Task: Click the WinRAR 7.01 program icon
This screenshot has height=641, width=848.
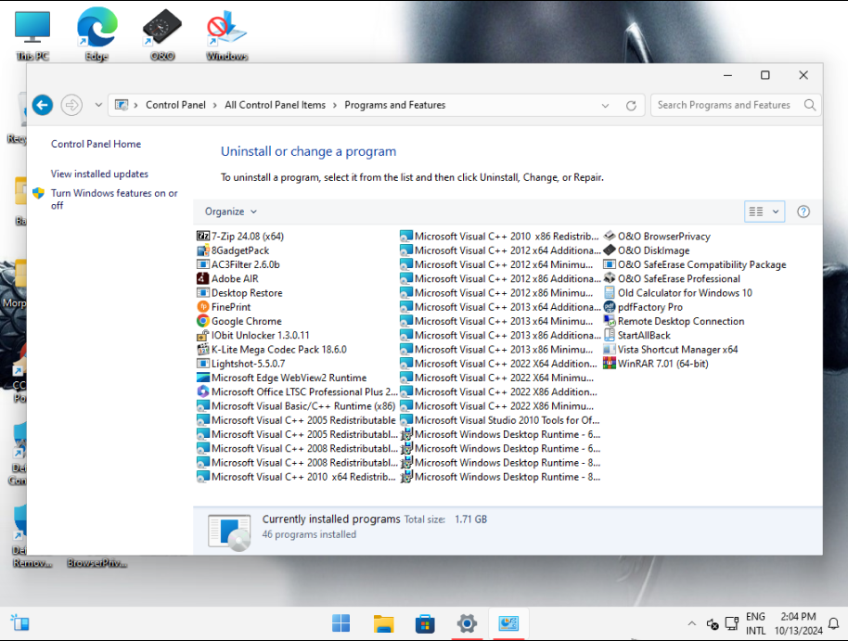Action: point(610,364)
